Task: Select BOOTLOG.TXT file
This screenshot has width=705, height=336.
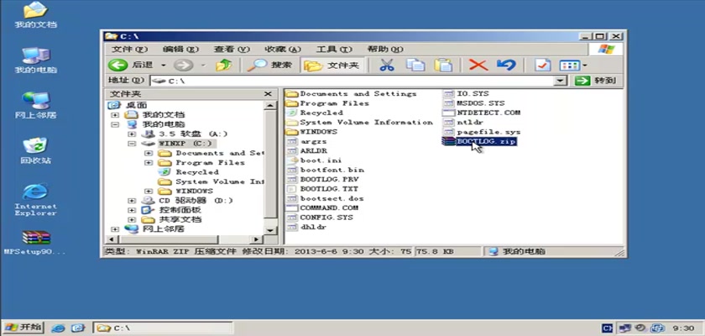Action: coord(329,189)
